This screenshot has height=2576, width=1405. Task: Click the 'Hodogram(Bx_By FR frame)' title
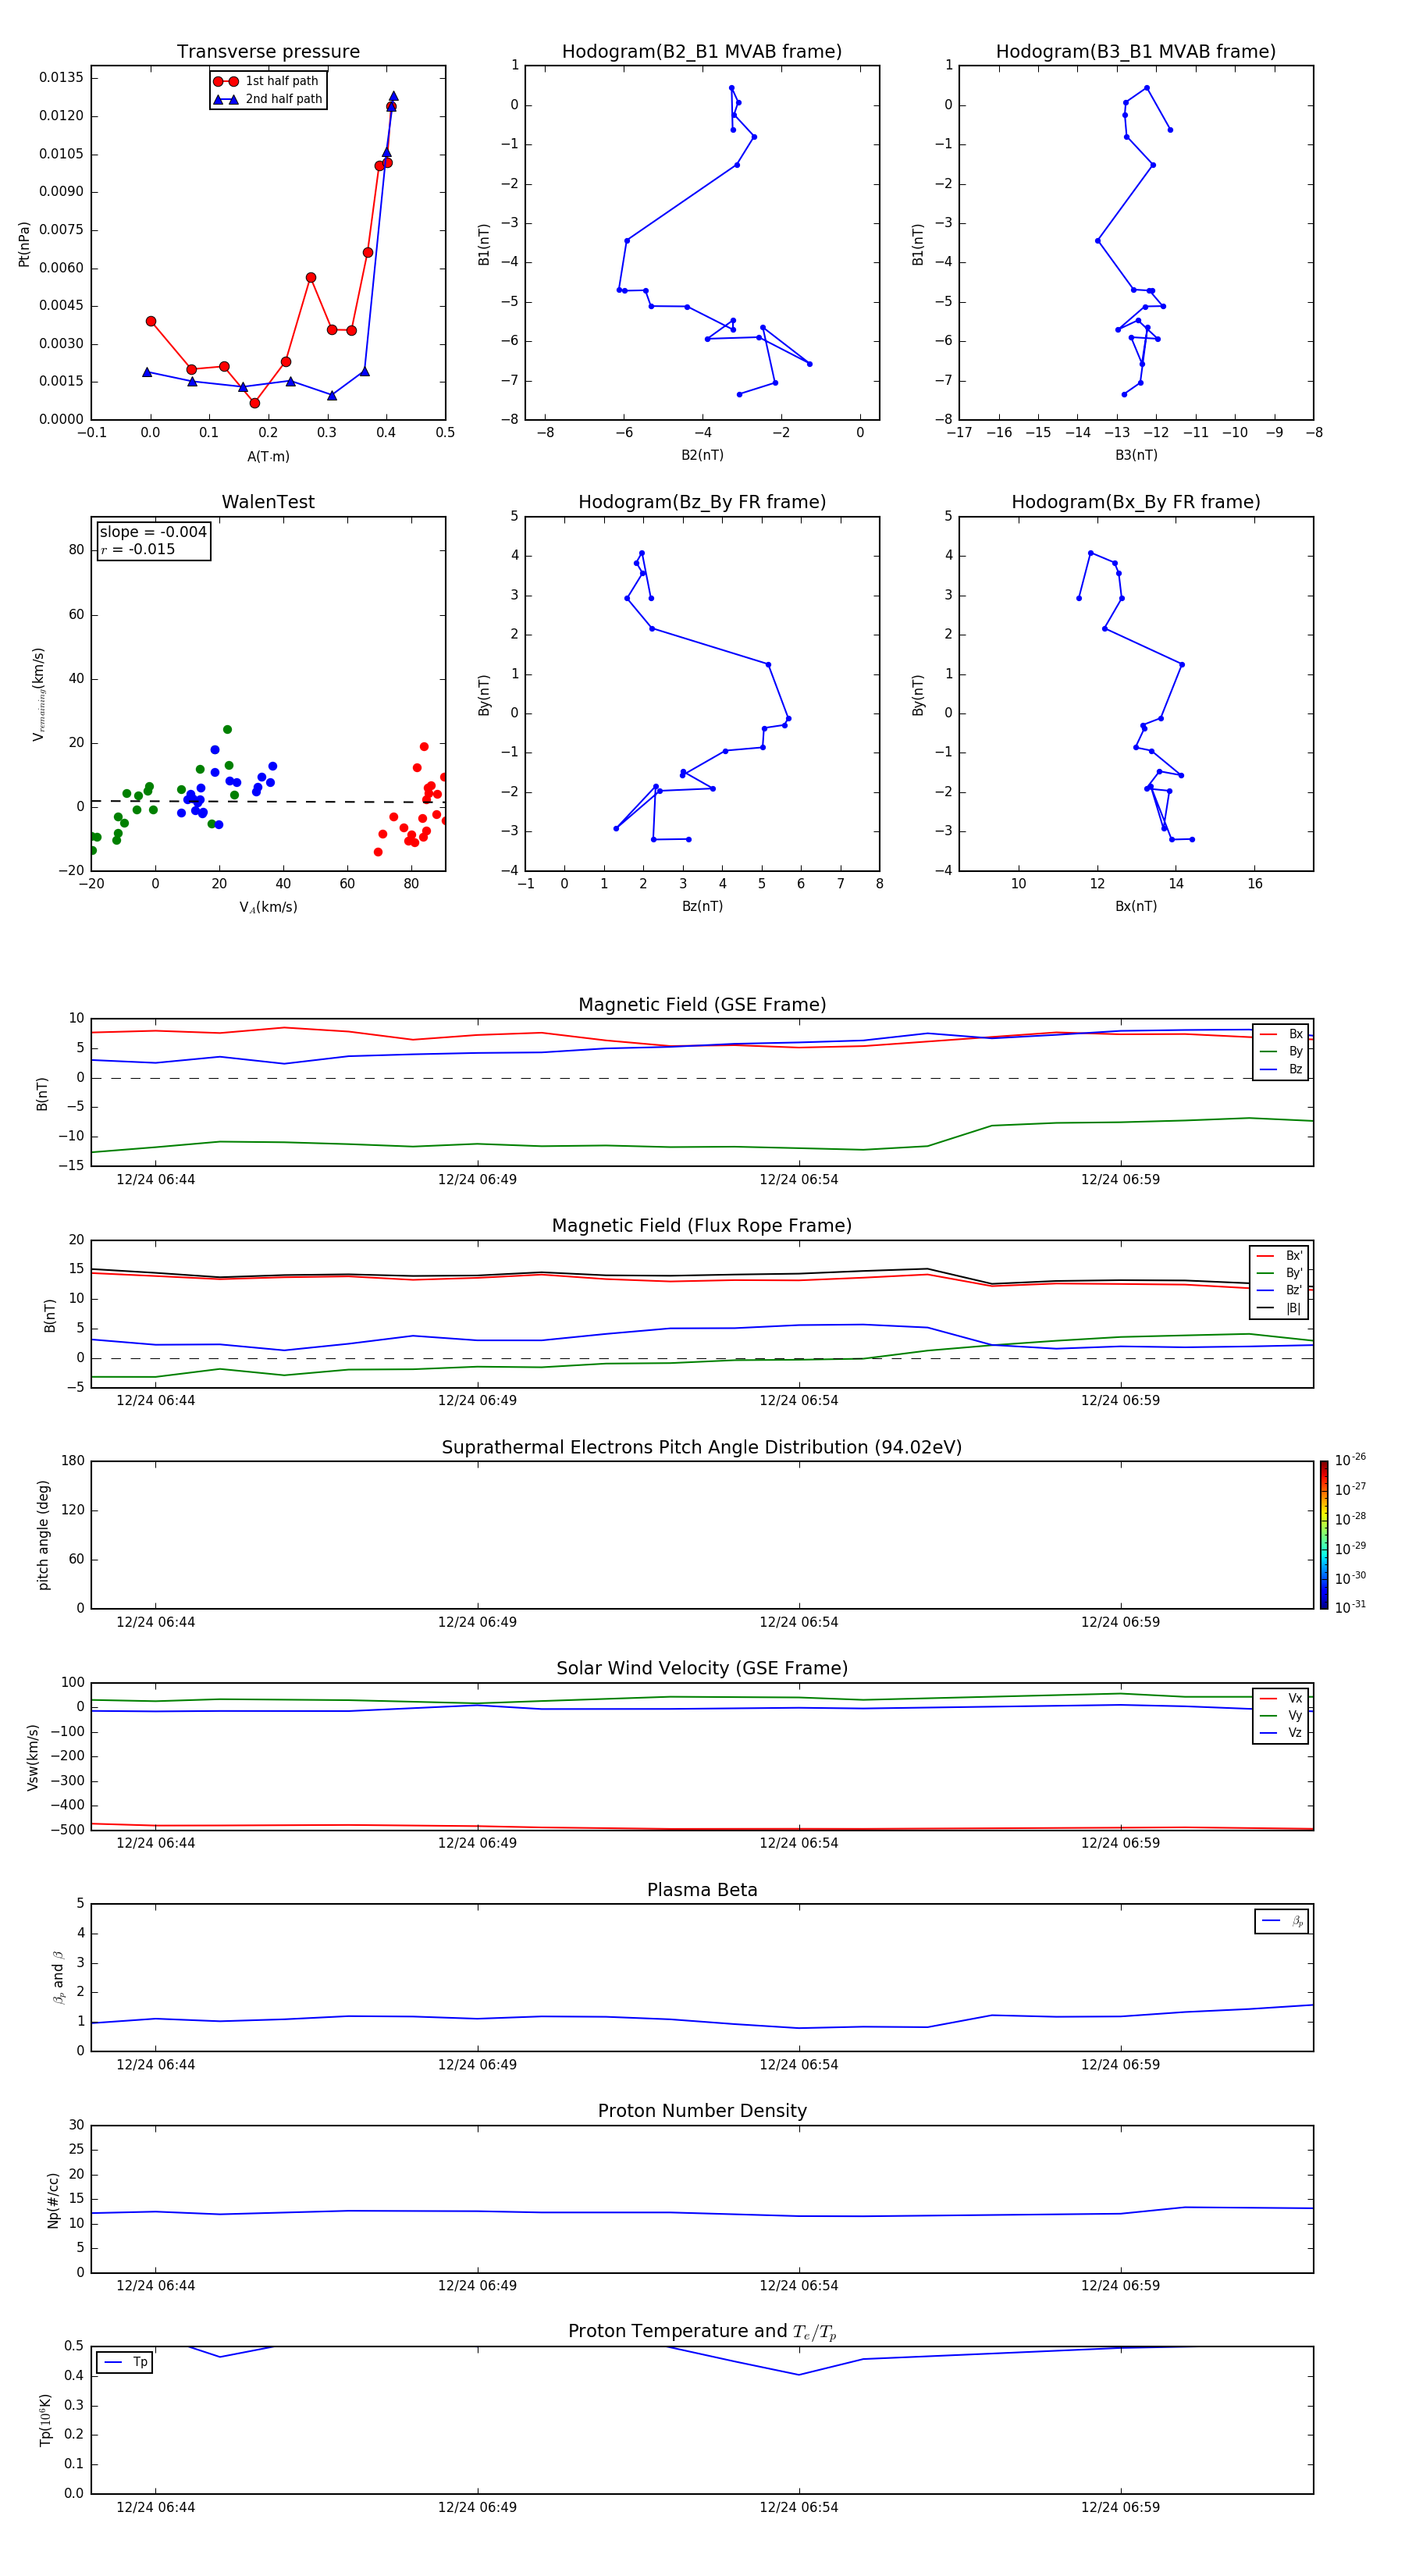point(1136,502)
